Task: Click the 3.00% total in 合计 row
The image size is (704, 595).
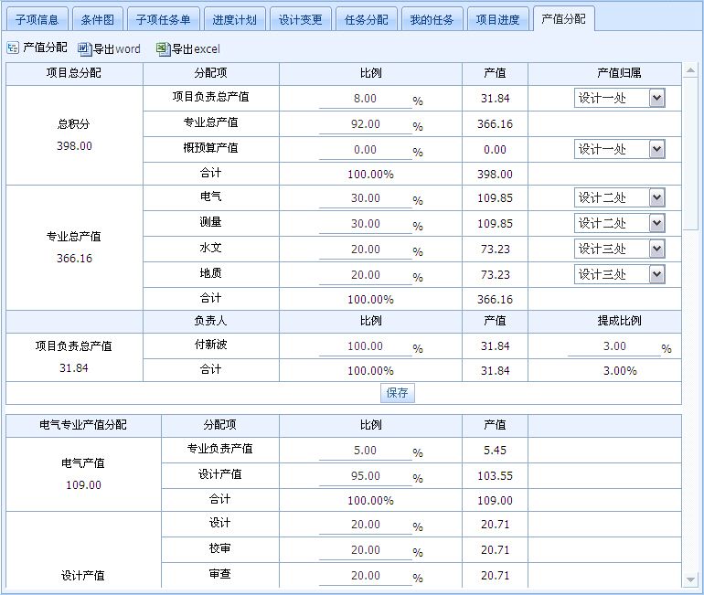Action: [620, 371]
